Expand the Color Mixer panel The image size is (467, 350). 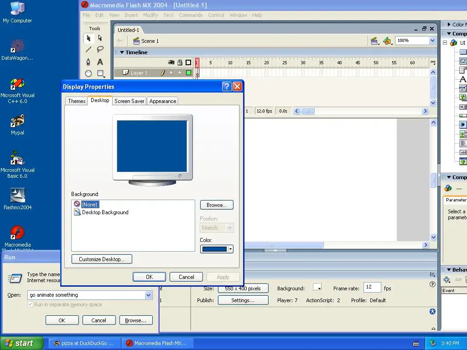pyautogui.click(x=449, y=25)
